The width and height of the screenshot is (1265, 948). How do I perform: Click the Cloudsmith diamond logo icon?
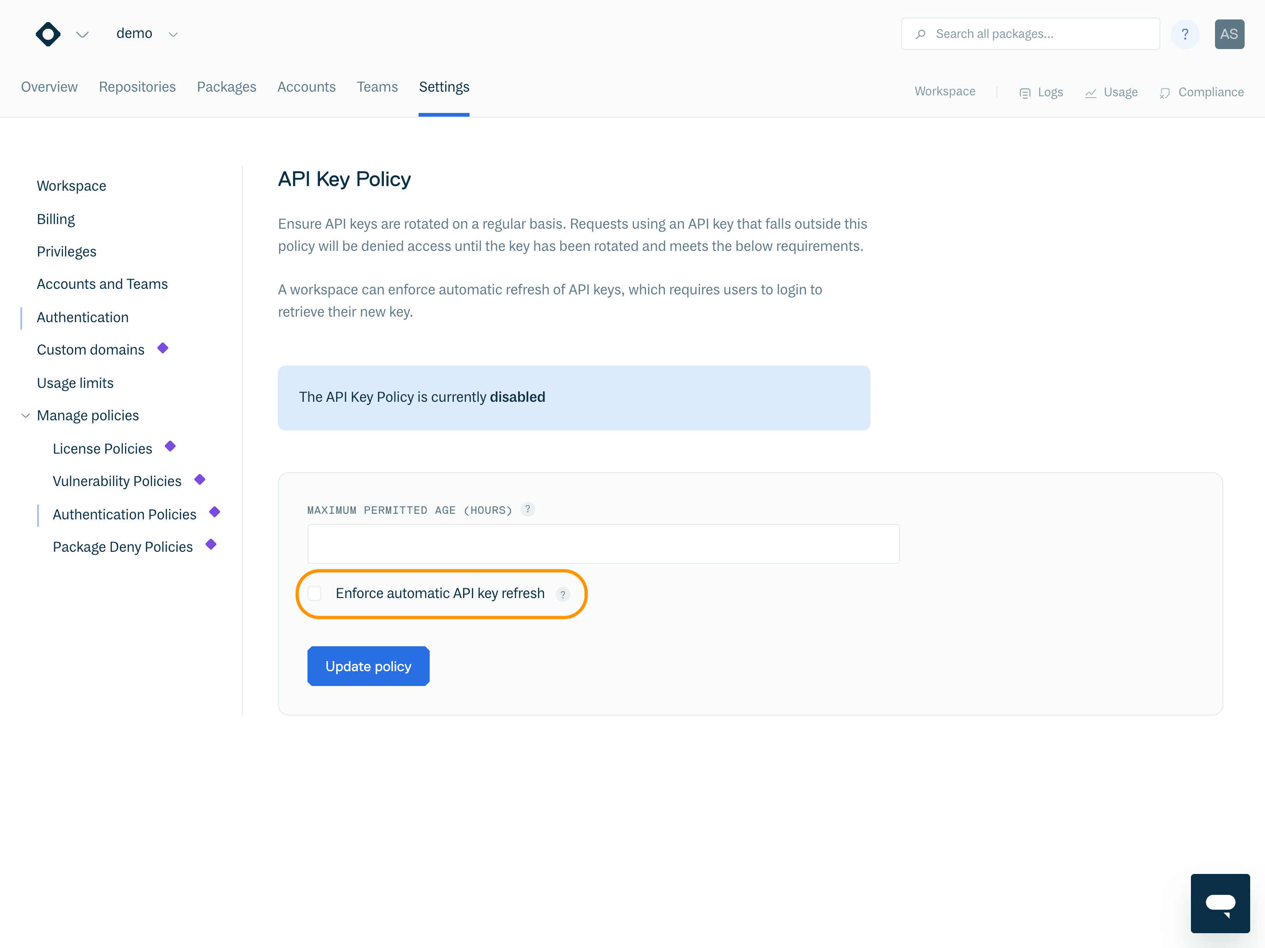point(47,34)
